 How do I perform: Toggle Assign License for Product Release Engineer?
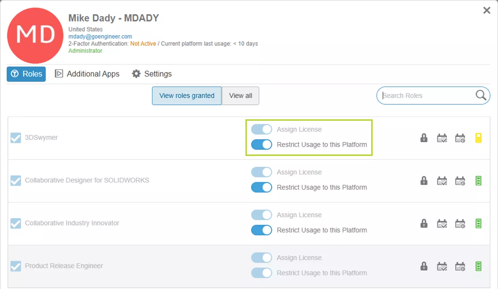tap(261, 257)
